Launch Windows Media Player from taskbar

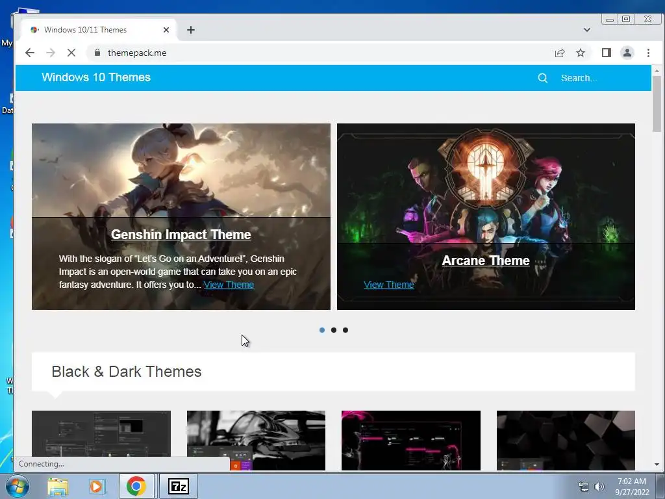point(96,487)
